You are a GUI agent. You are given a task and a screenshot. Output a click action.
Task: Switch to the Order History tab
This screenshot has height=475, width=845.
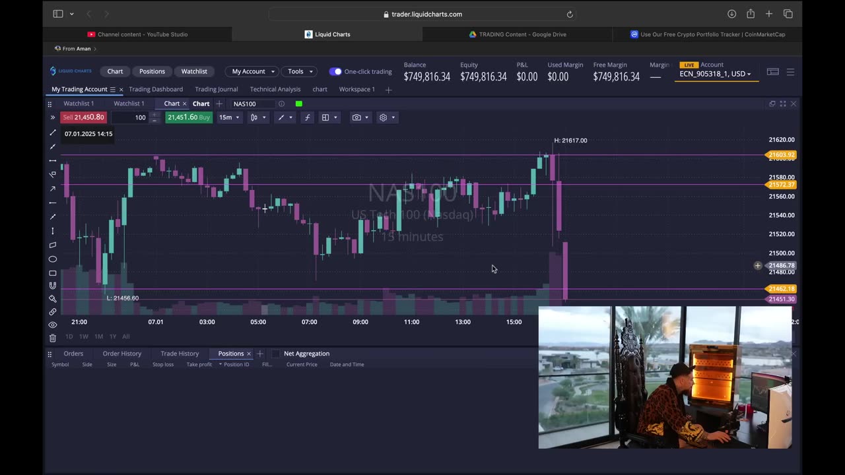pos(122,354)
